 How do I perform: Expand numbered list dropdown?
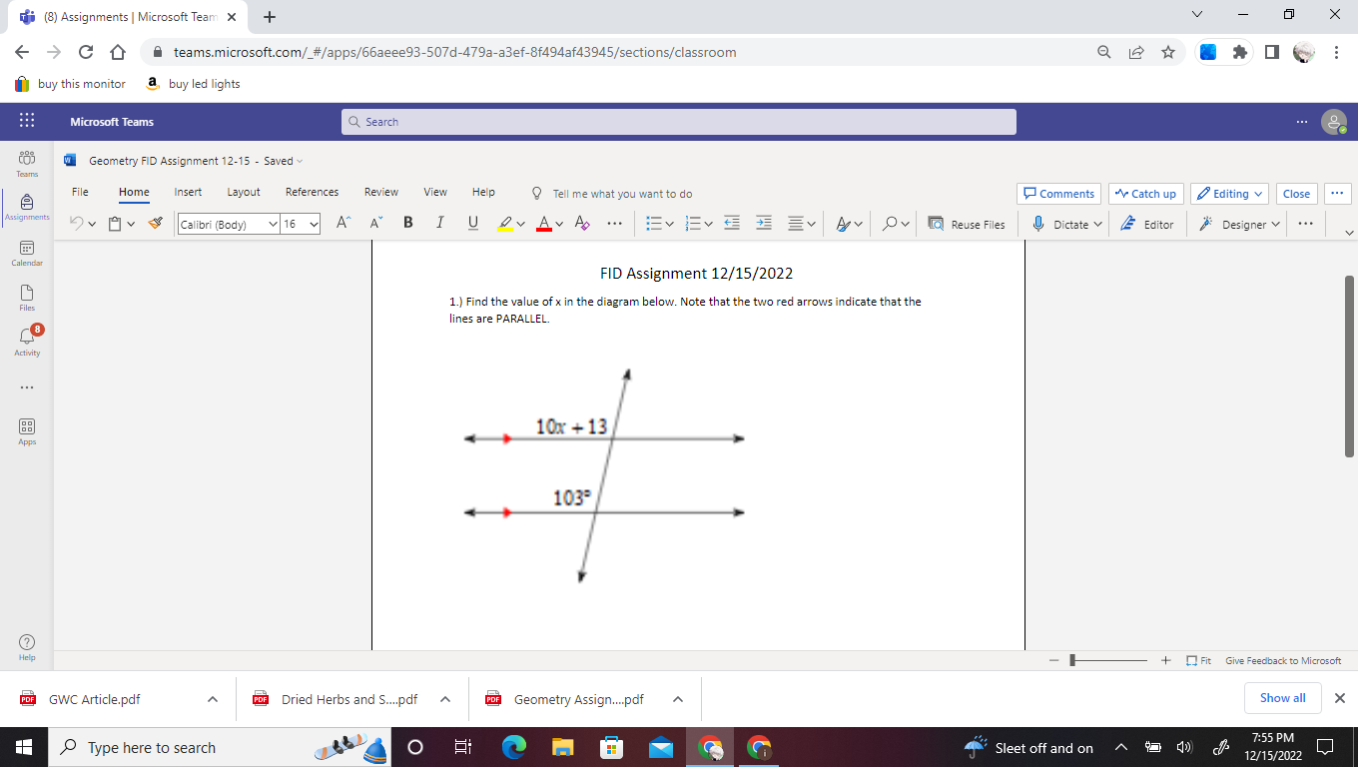709,225
